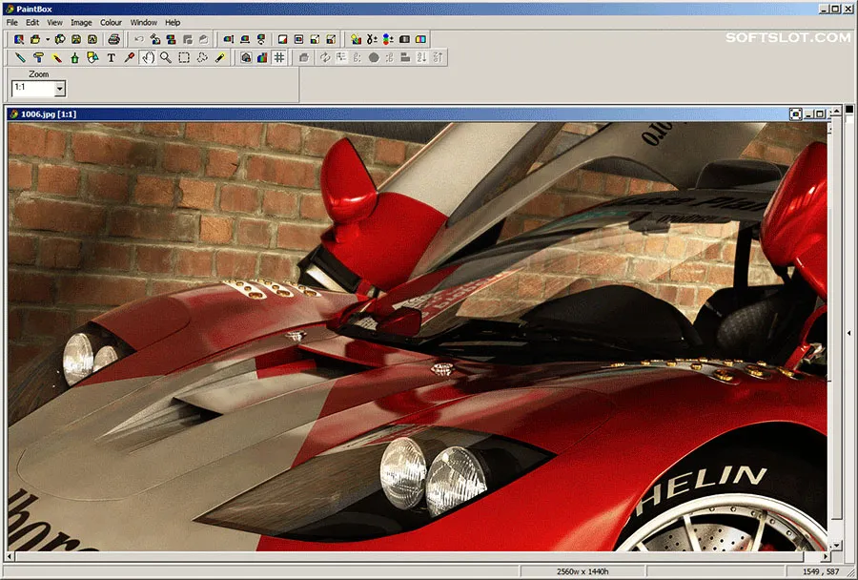Screen dimensions: 858x580
Task: Open the Zoom level dropdown
Action: pos(60,88)
